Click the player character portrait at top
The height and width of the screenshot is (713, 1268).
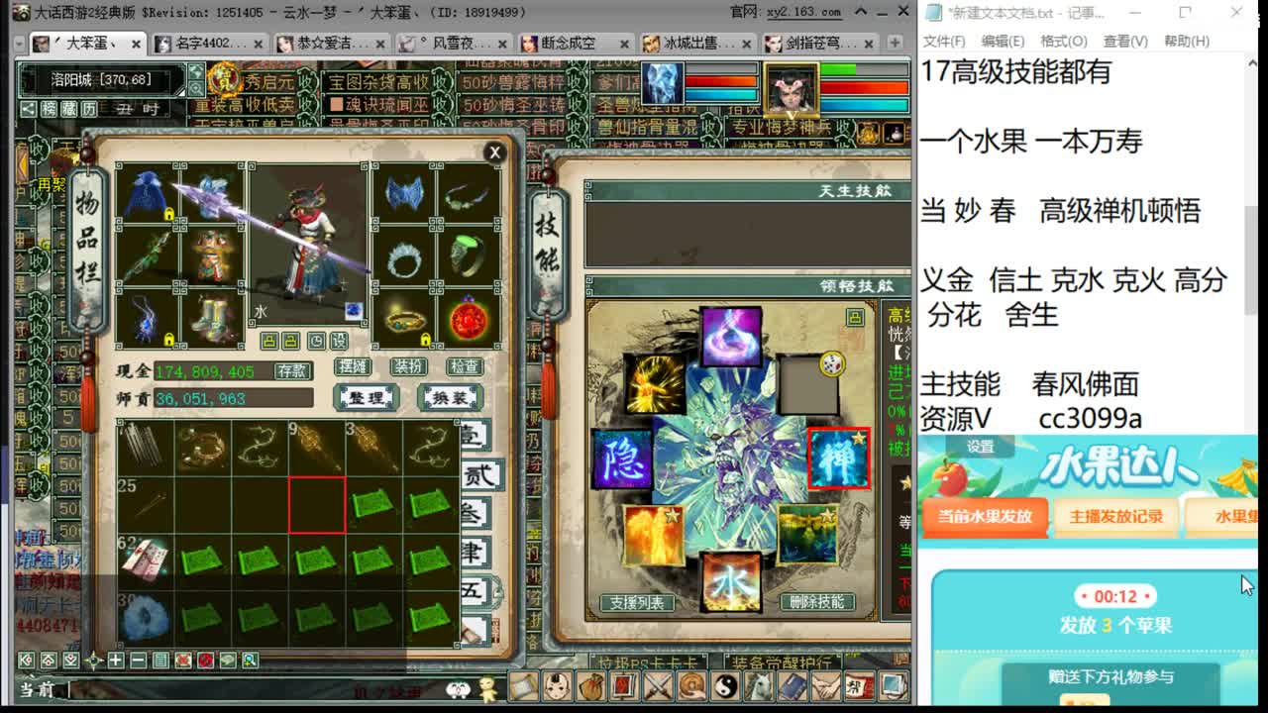792,90
